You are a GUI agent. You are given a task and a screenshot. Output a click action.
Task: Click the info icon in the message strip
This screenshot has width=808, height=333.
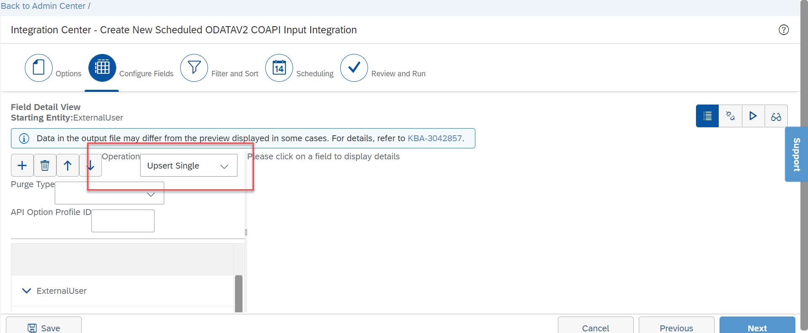[24, 138]
